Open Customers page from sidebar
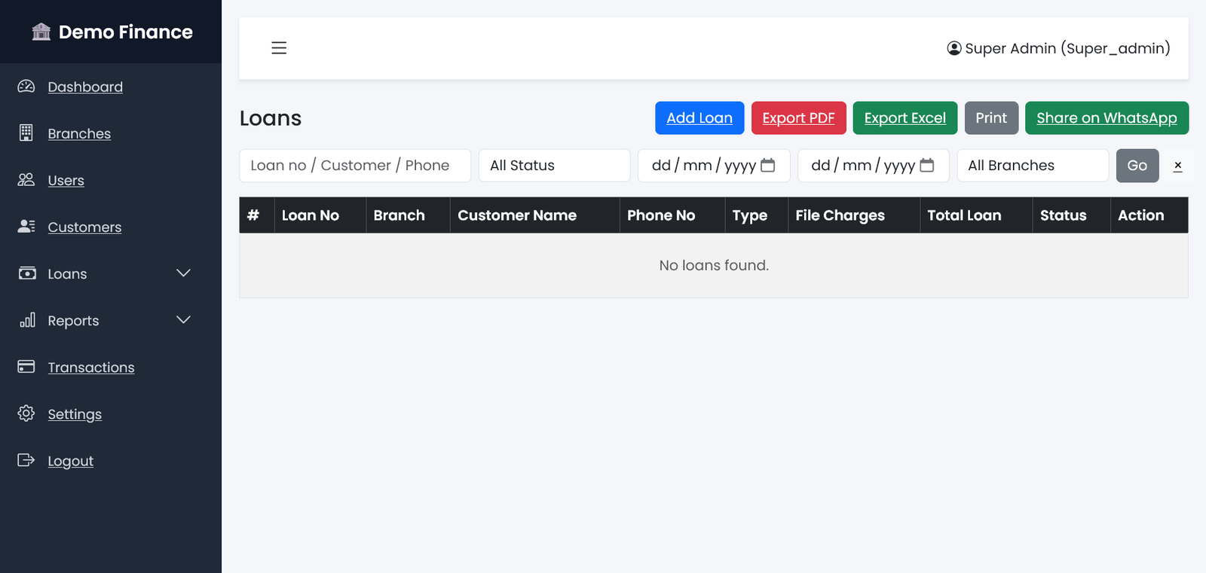 pyautogui.click(x=84, y=227)
